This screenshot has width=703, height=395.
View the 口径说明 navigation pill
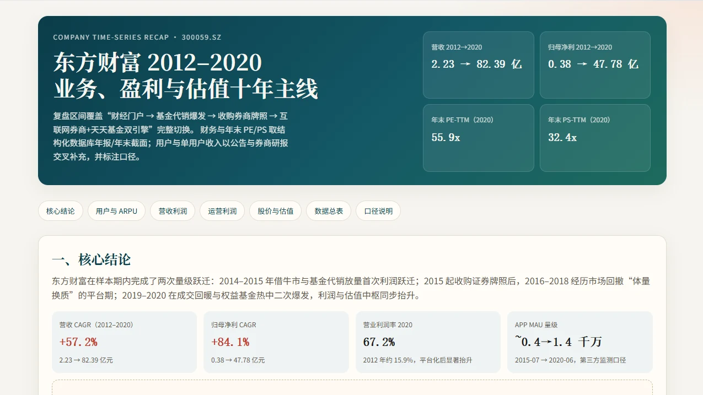[378, 211]
